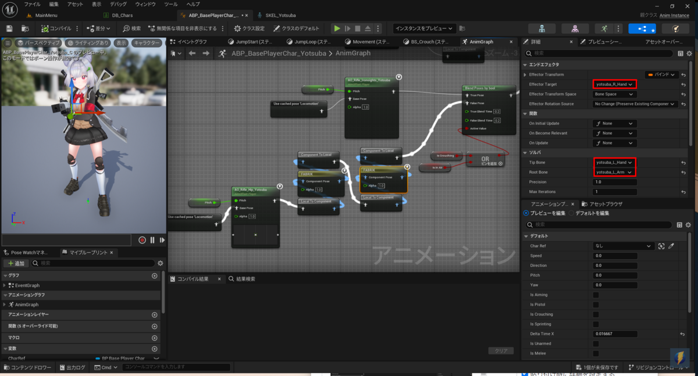The height and width of the screenshot is (376, 698).
Task: Open the ファイル menu
Action: click(x=33, y=4)
